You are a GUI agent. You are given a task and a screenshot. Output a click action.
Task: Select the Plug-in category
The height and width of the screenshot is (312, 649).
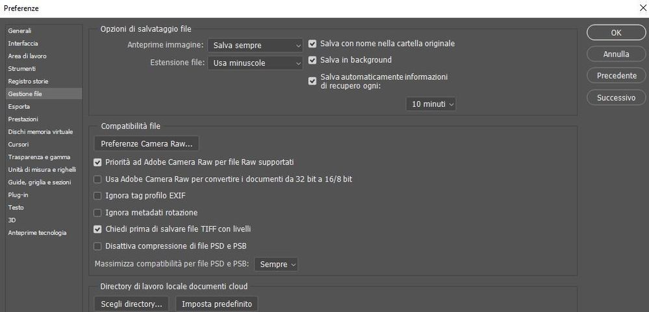coord(44,195)
